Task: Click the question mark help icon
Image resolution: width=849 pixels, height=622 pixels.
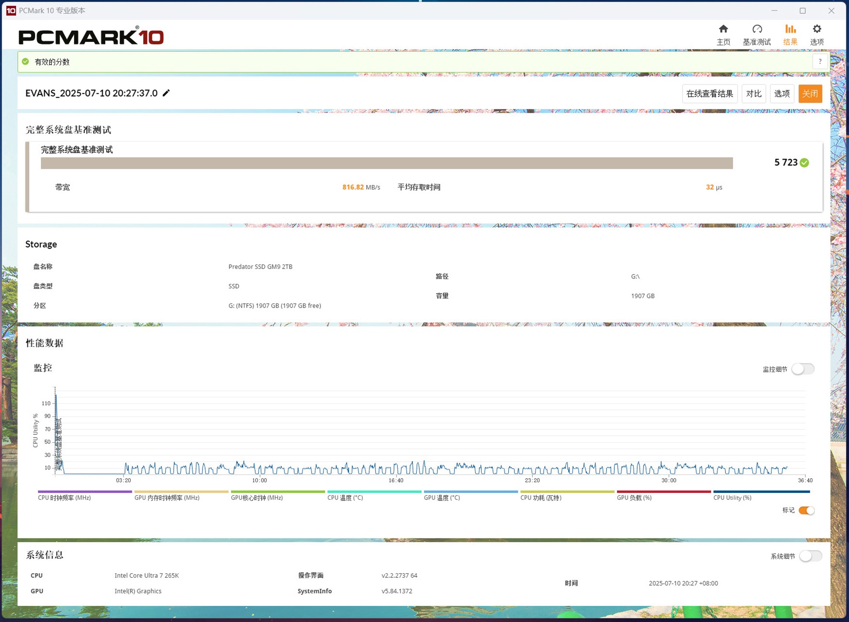Action: pyautogui.click(x=820, y=62)
